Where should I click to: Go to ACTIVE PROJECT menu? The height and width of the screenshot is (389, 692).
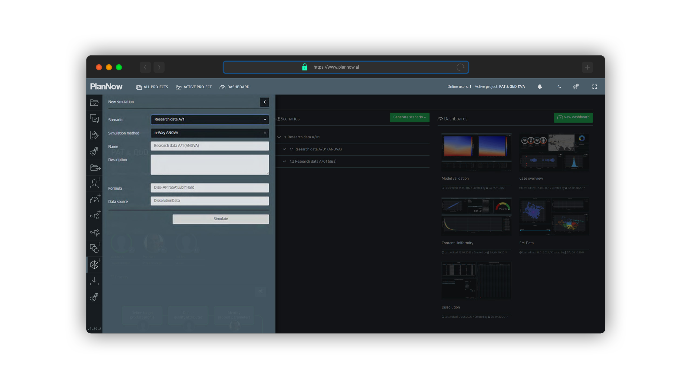(194, 87)
